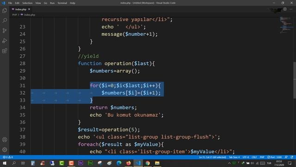Open the Edit menu
This screenshot has height=167, width=296.
17,3
